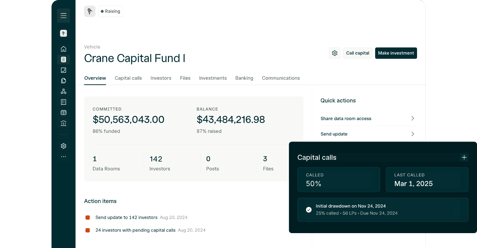Select the highlighted vehicles icon in the sidebar
Image resolution: width=477 pixels, height=248 pixels.
64,60
